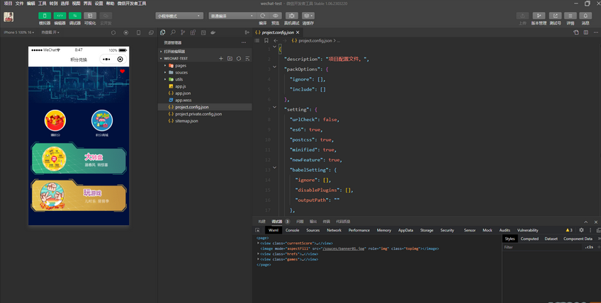Click the detach simulator window icon
The height and width of the screenshot is (303, 601).
tap(151, 33)
